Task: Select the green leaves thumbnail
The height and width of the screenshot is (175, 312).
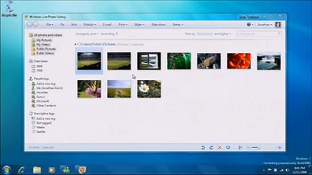Action: coord(179,61)
